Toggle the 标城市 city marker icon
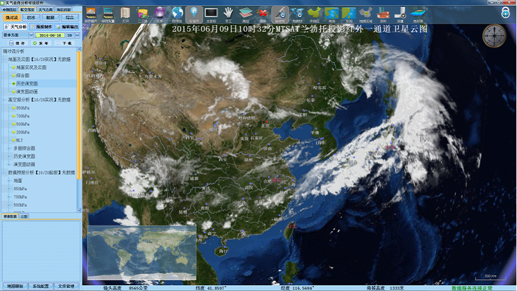The image size is (517, 291). point(194,15)
